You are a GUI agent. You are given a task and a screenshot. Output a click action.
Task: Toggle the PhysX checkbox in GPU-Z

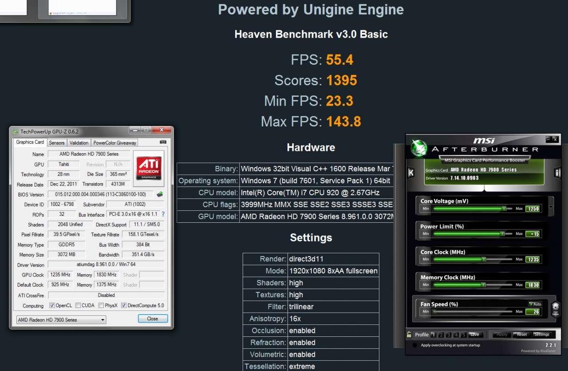101,305
